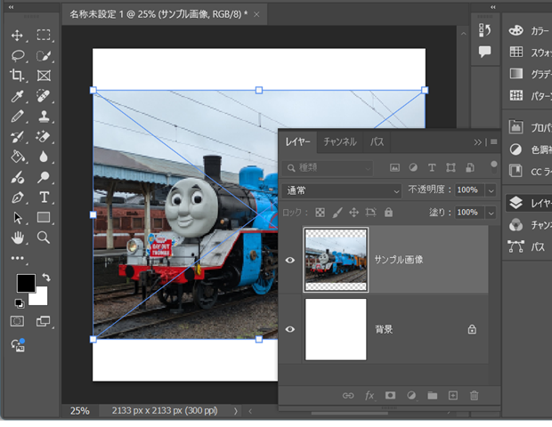
Task: Toggle prevent artboard auto-nesting lock
Action: click(x=370, y=212)
